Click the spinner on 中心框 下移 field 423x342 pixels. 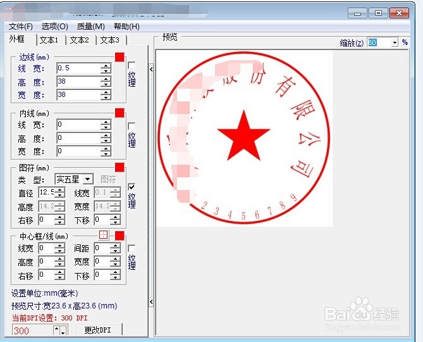point(116,275)
